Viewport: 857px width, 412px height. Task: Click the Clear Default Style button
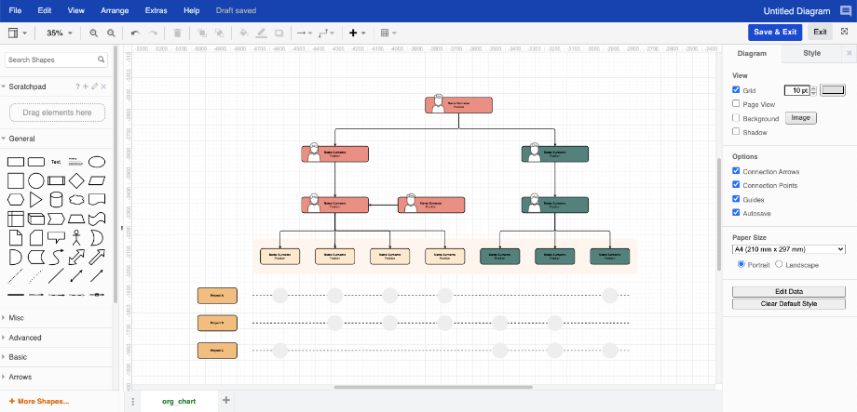pos(788,304)
